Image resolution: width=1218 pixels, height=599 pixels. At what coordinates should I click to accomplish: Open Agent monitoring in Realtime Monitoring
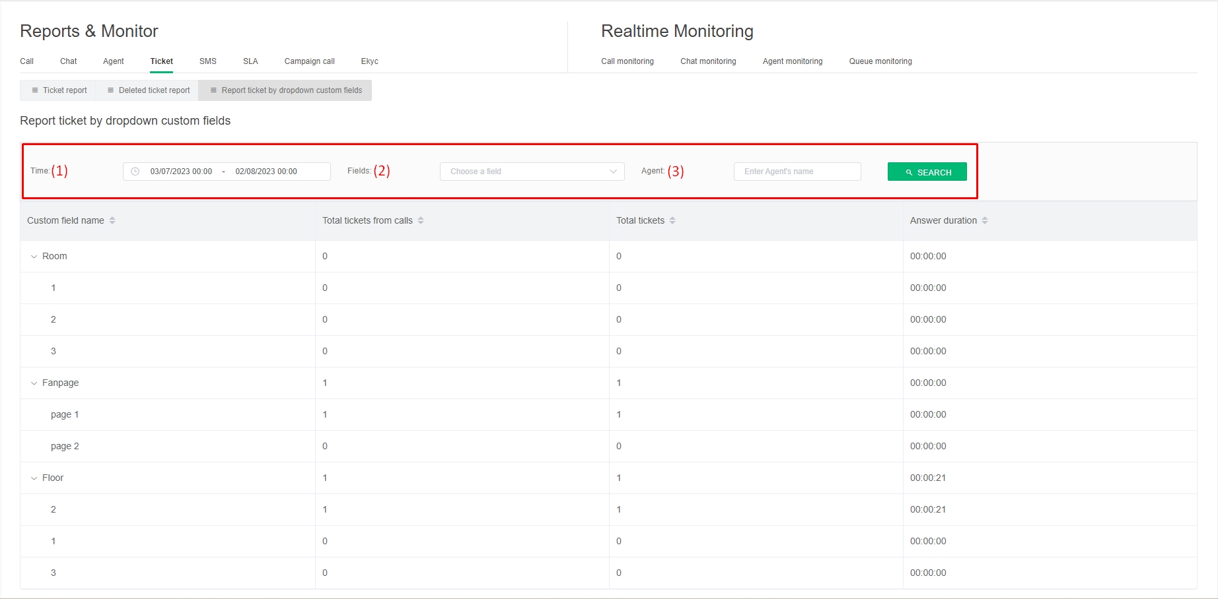pos(792,61)
